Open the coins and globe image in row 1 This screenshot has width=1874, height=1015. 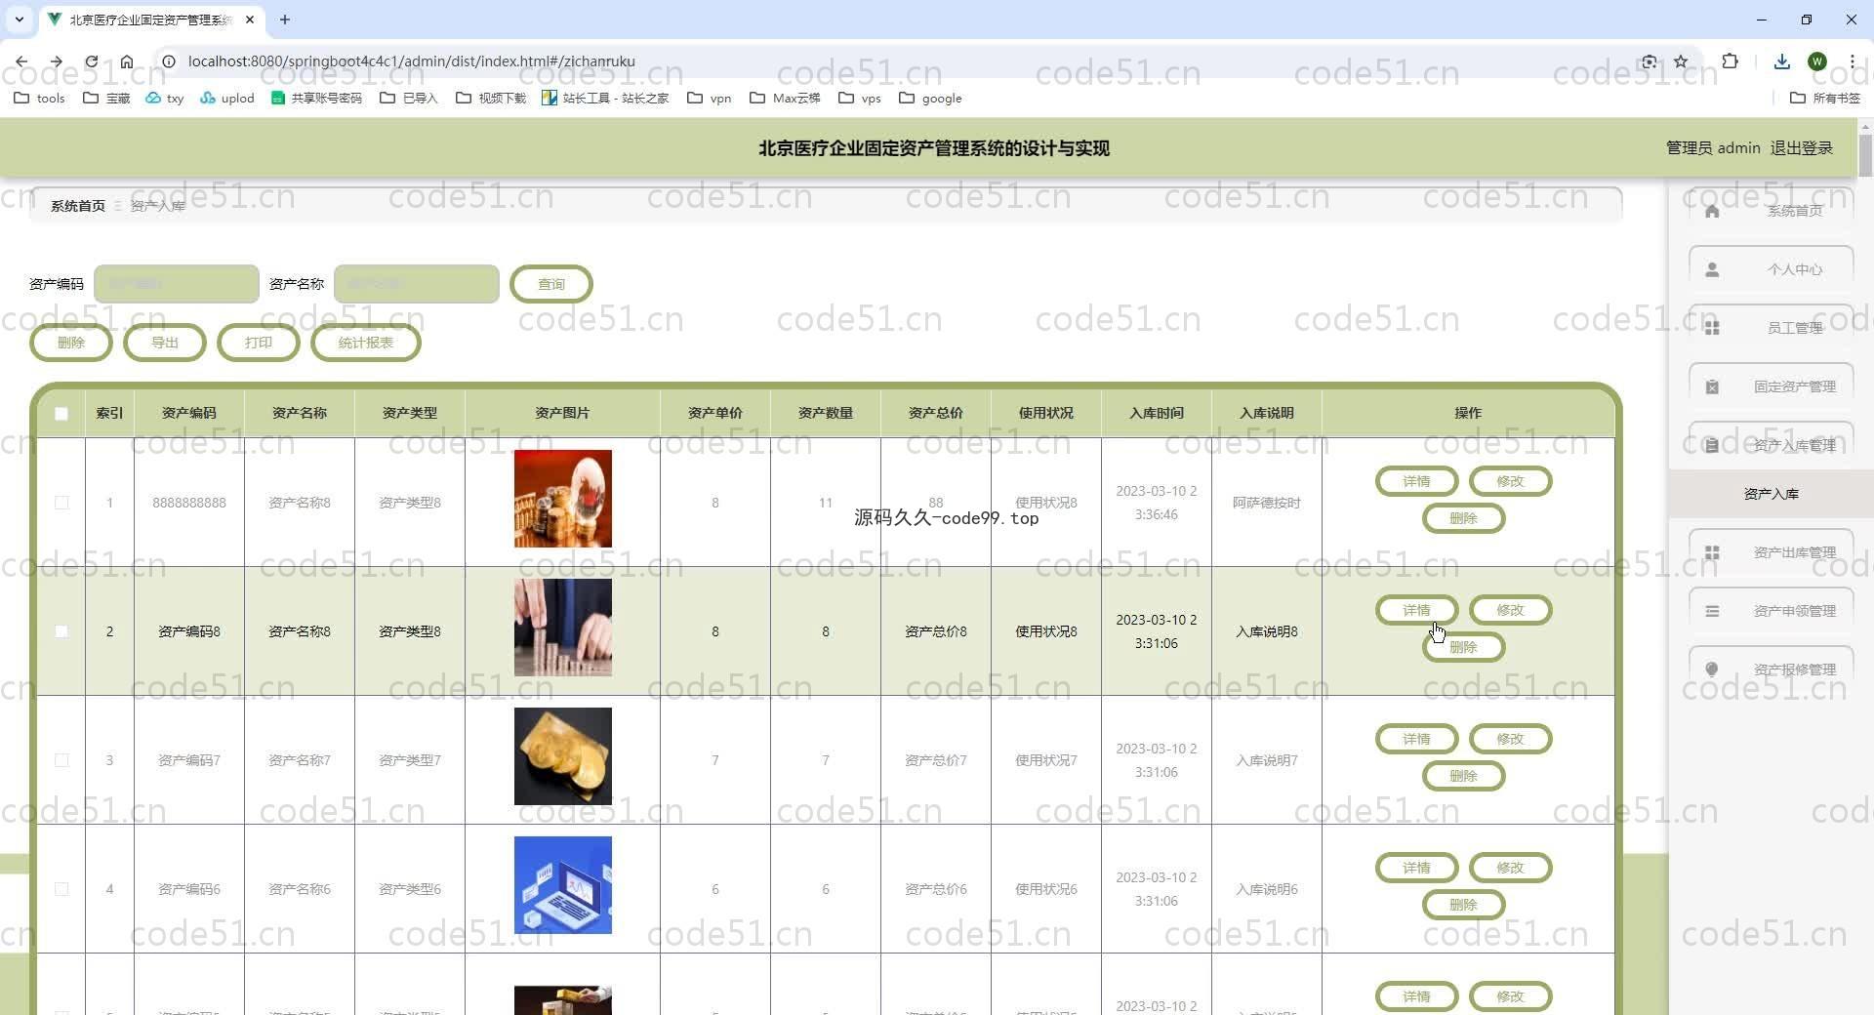563,499
